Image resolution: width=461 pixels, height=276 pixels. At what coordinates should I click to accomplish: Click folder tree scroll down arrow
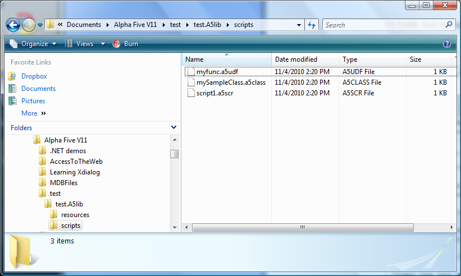[175, 228]
